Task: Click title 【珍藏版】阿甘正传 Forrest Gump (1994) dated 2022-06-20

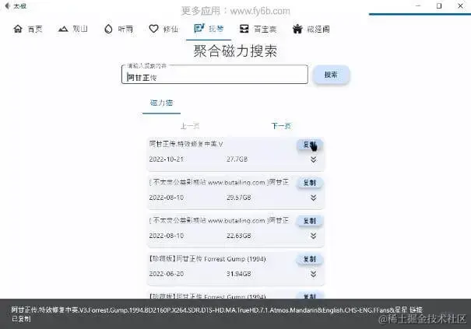Action: (x=207, y=259)
